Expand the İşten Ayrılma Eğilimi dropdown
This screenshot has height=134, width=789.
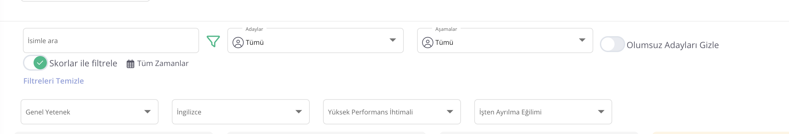click(543, 112)
